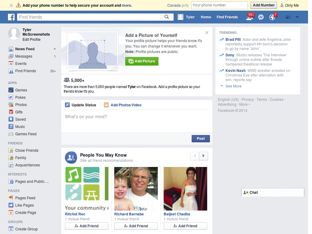Click the Create Page plus icon
Viewport: 312px width, 234px height.
[x=11, y=212]
